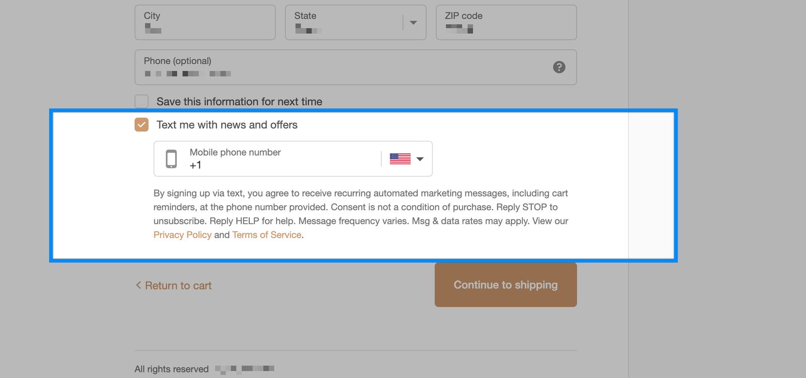806x378 pixels.
Task: Click into the ZIP code field
Action: click(x=506, y=23)
